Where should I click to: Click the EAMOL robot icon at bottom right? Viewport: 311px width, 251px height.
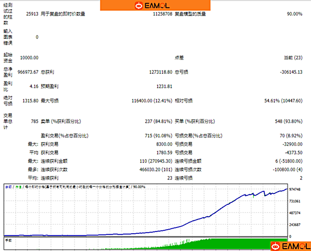[275, 246]
